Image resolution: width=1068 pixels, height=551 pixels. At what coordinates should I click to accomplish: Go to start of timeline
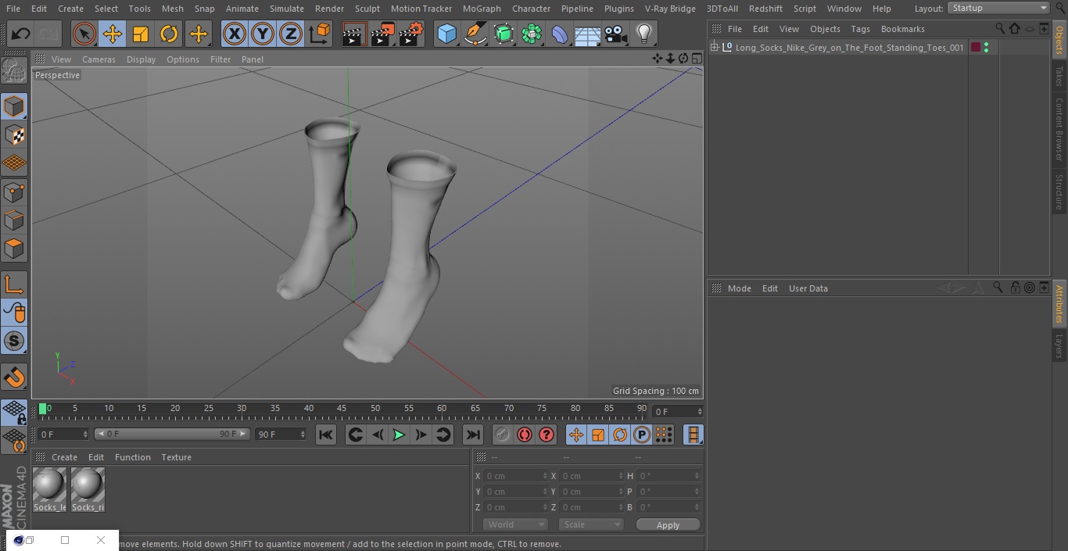[326, 435]
